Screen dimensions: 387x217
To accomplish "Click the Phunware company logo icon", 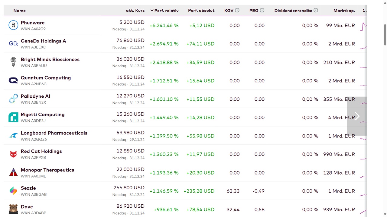I will pyautogui.click(x=13, y=25).
